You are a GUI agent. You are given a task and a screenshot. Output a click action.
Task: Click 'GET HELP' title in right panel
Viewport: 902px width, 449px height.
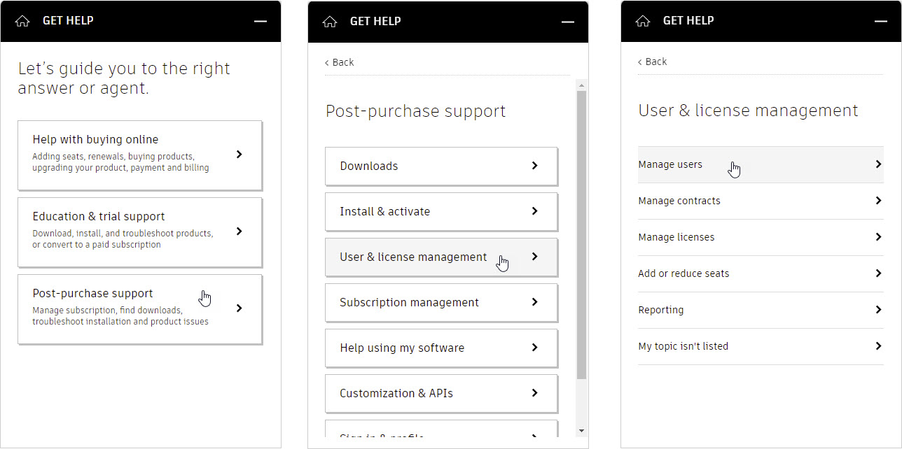coord(688,21)
